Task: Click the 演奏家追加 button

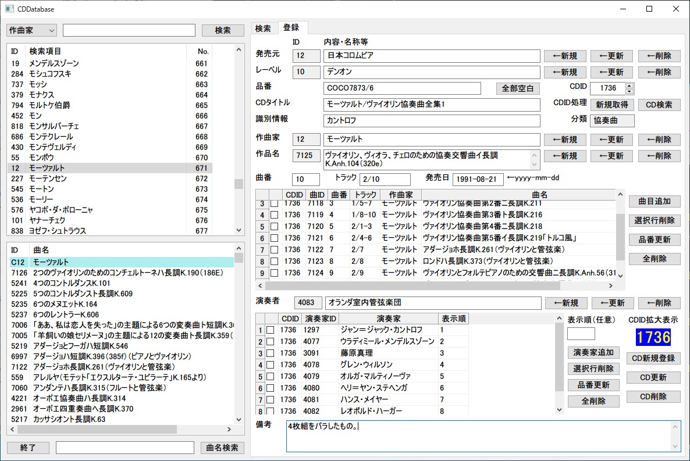Action: [593, 352]
